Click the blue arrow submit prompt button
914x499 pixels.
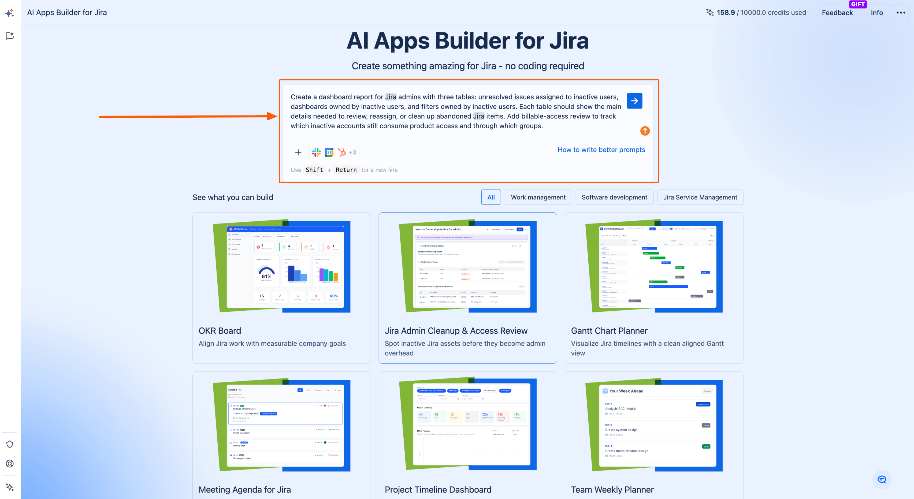pos(634,101)
